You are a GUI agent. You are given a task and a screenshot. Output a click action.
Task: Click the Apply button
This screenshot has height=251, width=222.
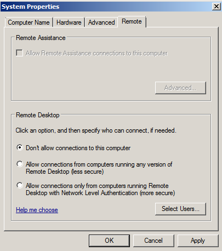click(198, 241)
